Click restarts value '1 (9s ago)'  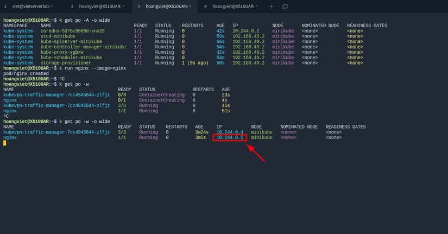pos(195,63)
